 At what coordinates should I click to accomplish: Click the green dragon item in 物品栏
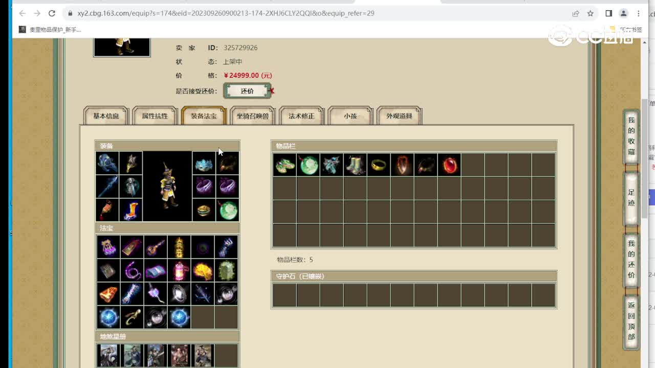(x=285, y=165)
